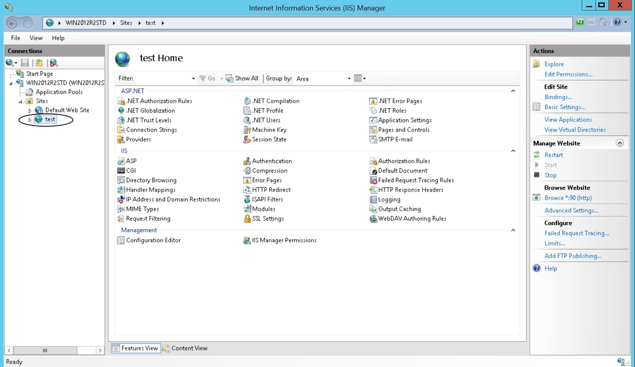Open Session State feature
Image resolution: width=635 pixels, height=367 pixels.
265,140
